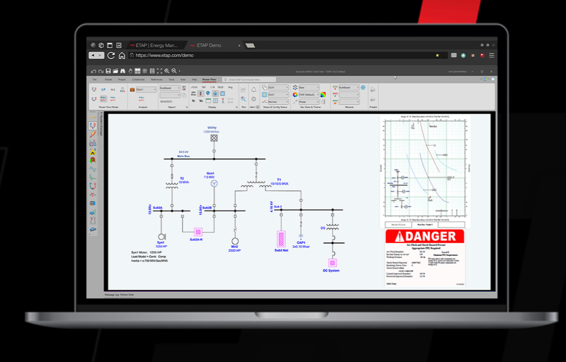
Task: Open the browser hamburger menu
Action: 491,55
